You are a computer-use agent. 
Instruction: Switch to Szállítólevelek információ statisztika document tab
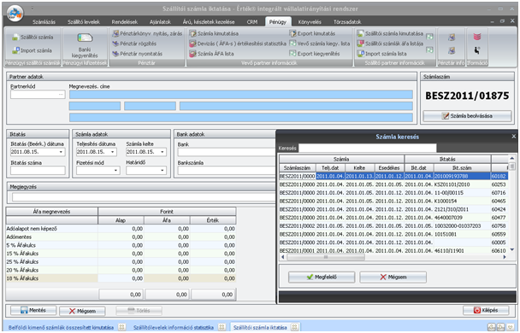pyautogui.click(x=173, y=327)
